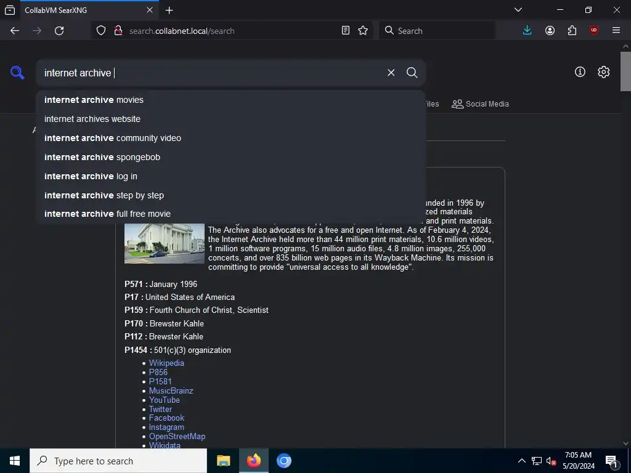Open SearXNG preferences gear icon
This screenshot has width=631, height=473.
point(603,72)
